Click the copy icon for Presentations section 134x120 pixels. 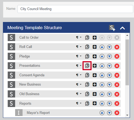click(87, 66)
